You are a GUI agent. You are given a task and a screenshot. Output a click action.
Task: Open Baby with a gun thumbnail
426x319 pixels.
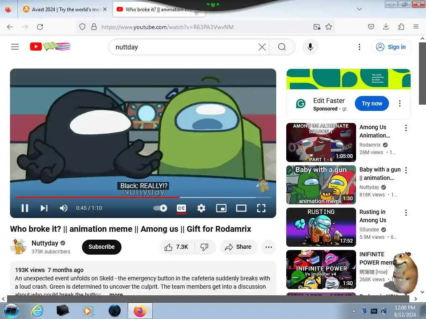(x=321, y=185)
